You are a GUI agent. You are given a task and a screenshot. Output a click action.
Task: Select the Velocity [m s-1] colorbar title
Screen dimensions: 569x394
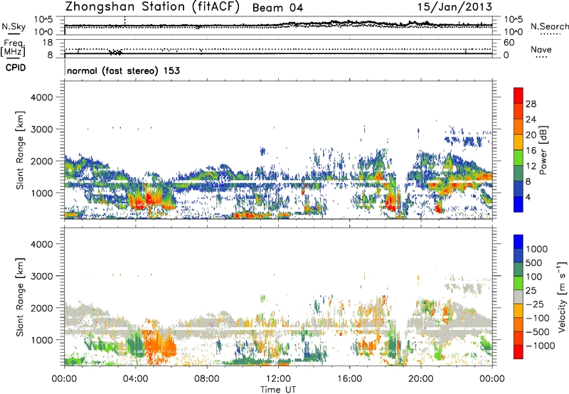562,297
